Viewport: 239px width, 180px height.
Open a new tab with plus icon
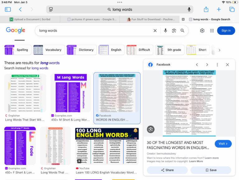(219, 9)
